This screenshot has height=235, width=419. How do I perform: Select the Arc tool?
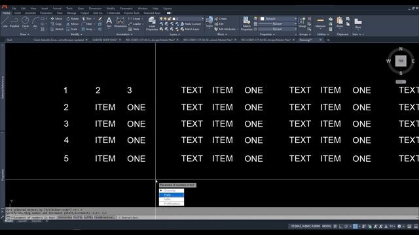click(35, 22)
